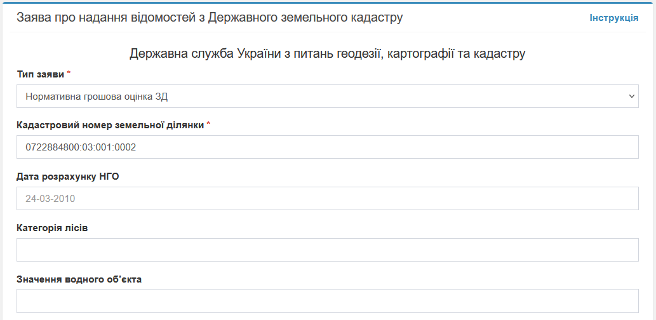
Task: Click the chevron arrow in Тип заяви select
Action: 631,97
